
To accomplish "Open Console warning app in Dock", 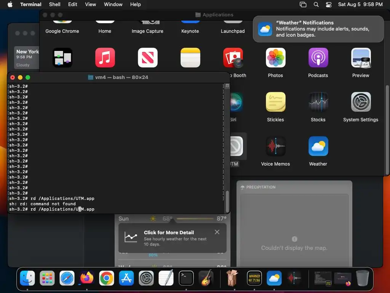I will pyautogui.click(x=254, y=278).
